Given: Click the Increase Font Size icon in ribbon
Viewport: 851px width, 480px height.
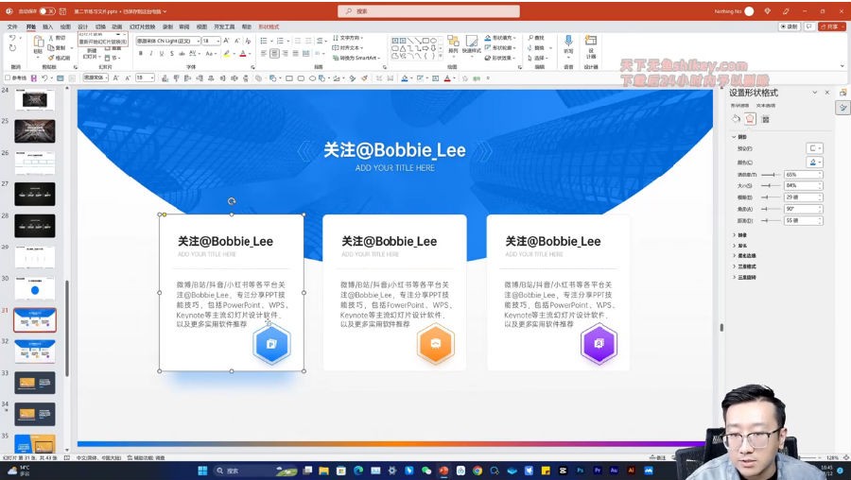Looking at the screenshot, I should point(226,41).
